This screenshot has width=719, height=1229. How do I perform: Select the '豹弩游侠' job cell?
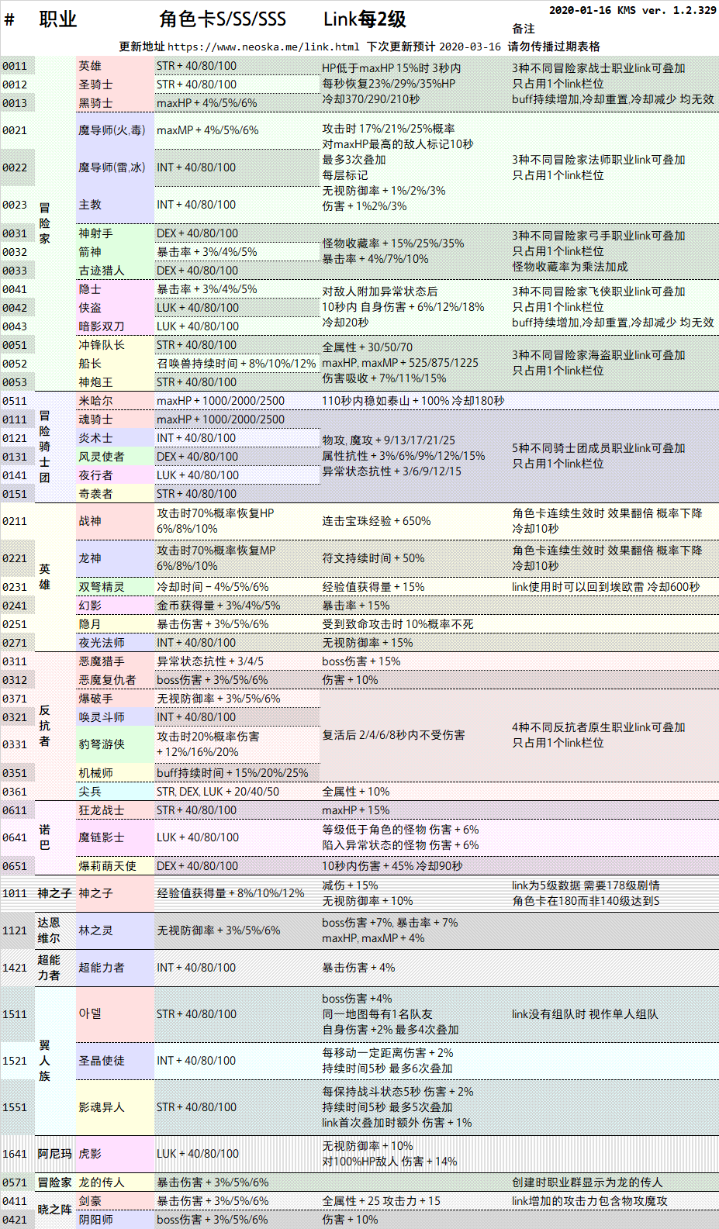(115, 744)
